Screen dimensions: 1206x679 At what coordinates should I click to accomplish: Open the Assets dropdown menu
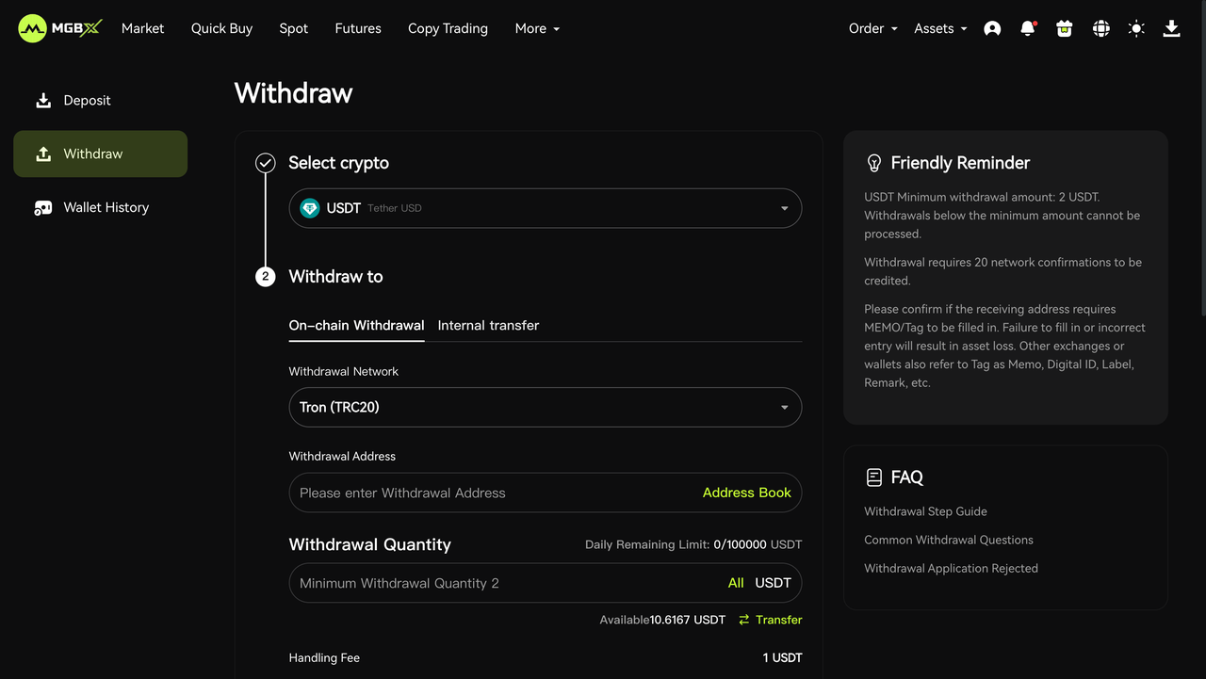tap(941, 28)
